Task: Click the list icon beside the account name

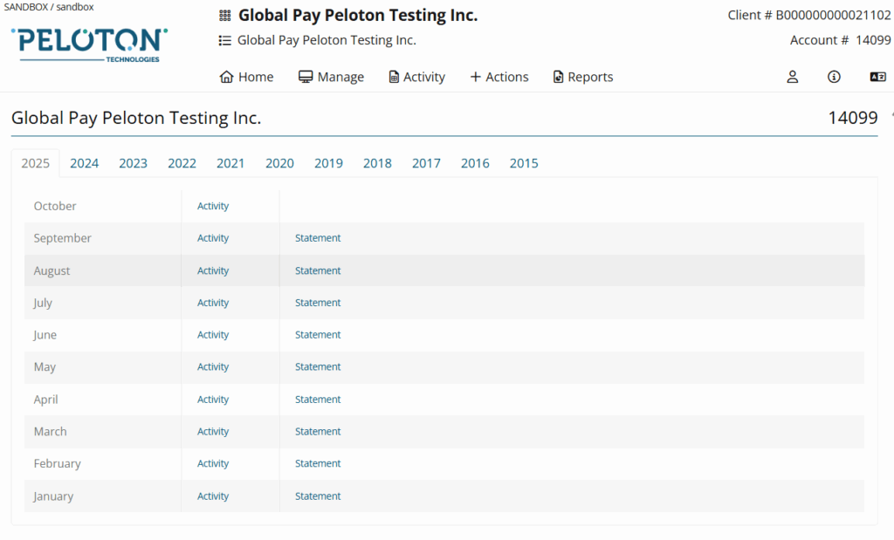Action: [x=225, y=40]
